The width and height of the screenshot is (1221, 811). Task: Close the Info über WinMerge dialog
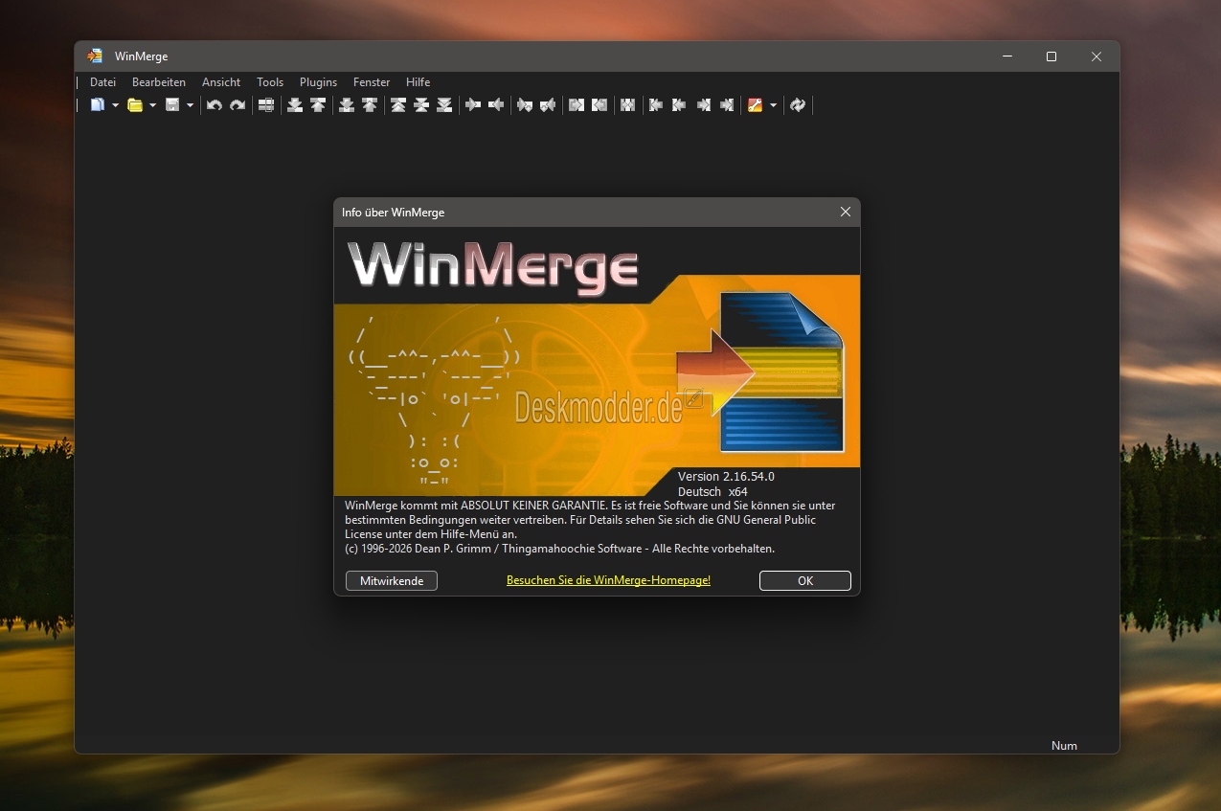click(x=845, y=212)
